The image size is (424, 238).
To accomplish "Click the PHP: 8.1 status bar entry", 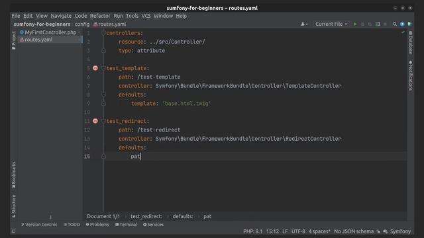I will [253, 231].
